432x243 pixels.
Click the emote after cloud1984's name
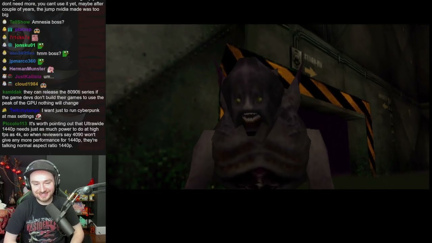pos(43,85)
